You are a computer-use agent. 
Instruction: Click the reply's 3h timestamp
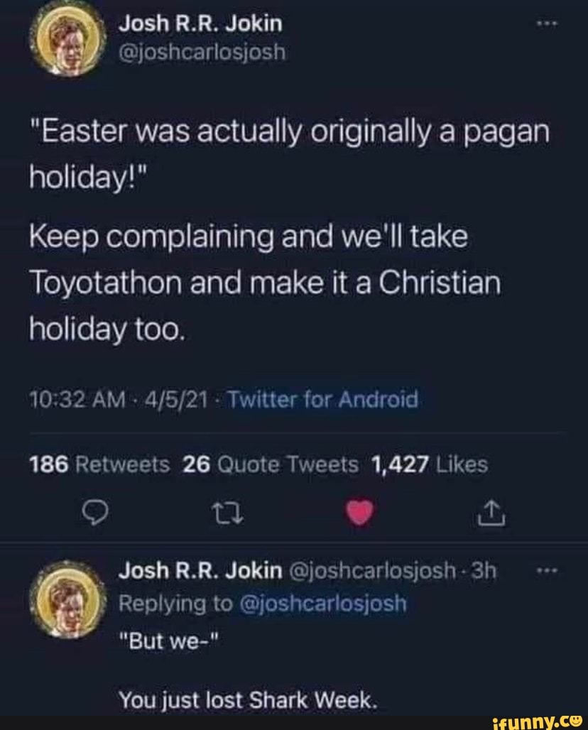(487, 572)
